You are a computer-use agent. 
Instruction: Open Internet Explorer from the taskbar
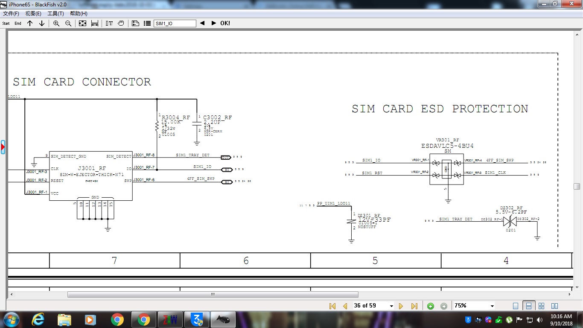coord(38,319)
